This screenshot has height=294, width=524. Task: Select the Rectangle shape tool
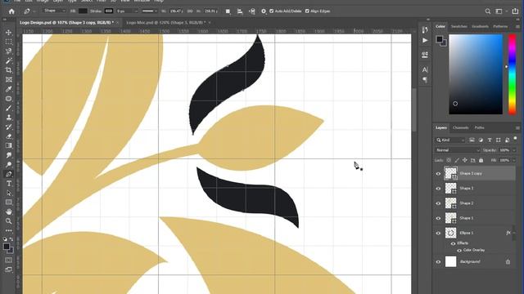[x=9, y=203]
